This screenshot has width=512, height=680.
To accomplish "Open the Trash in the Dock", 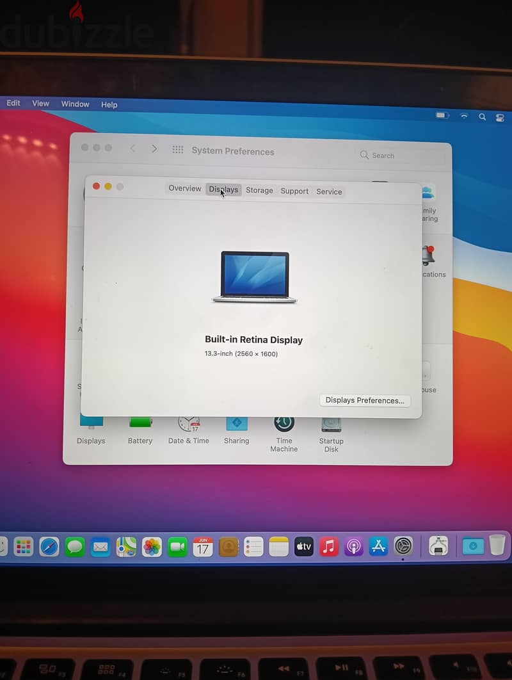I will (x=497, y=545).
